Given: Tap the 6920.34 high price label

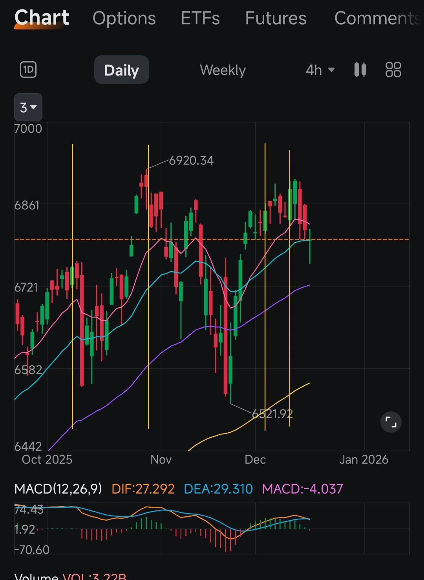Looking at the screenshot, I should pos(191,160).
